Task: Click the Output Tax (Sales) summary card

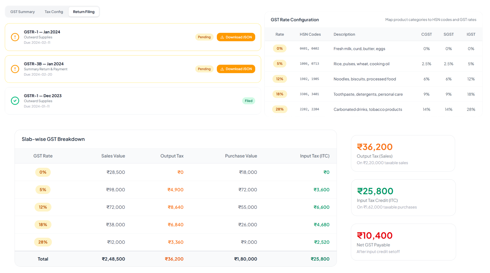Action: click(x=403, y=153)
